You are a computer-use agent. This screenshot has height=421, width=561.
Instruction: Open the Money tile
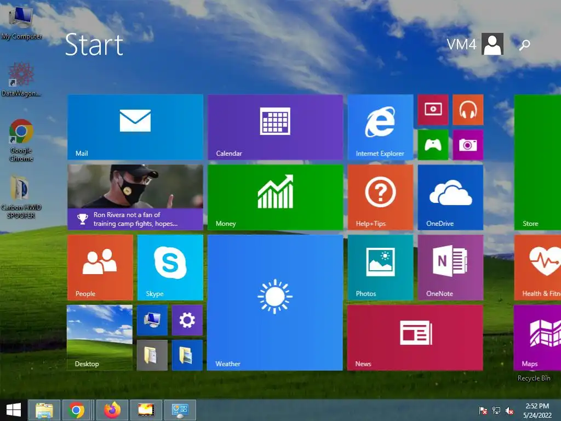click(x=275, y=197)
